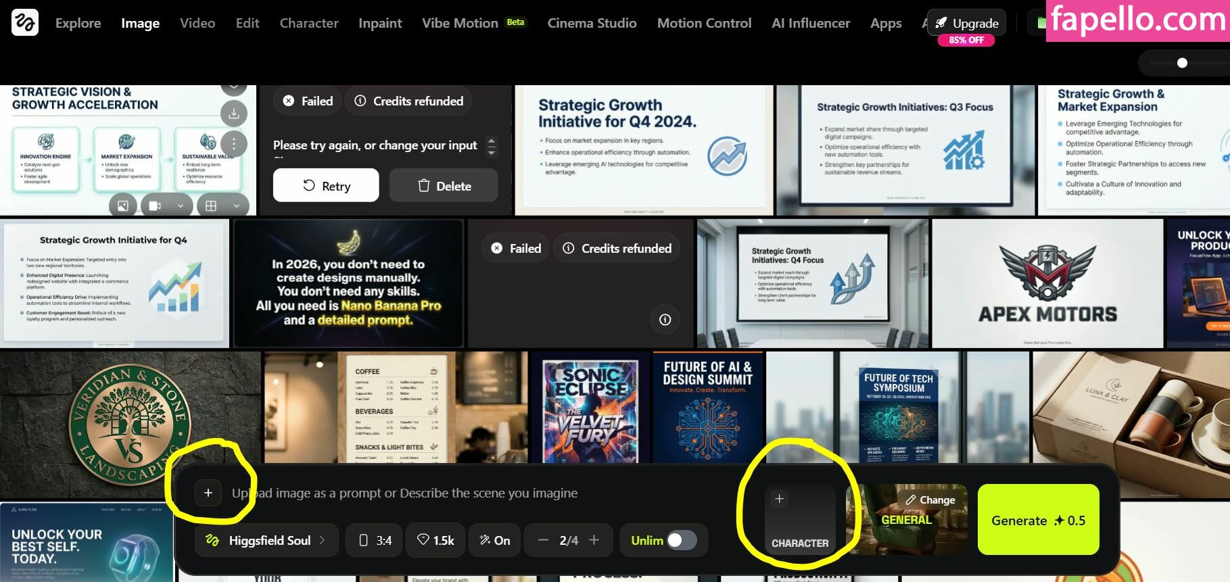
Task: Click the thumbnail size slider handle
Action: click(1182, 63)
